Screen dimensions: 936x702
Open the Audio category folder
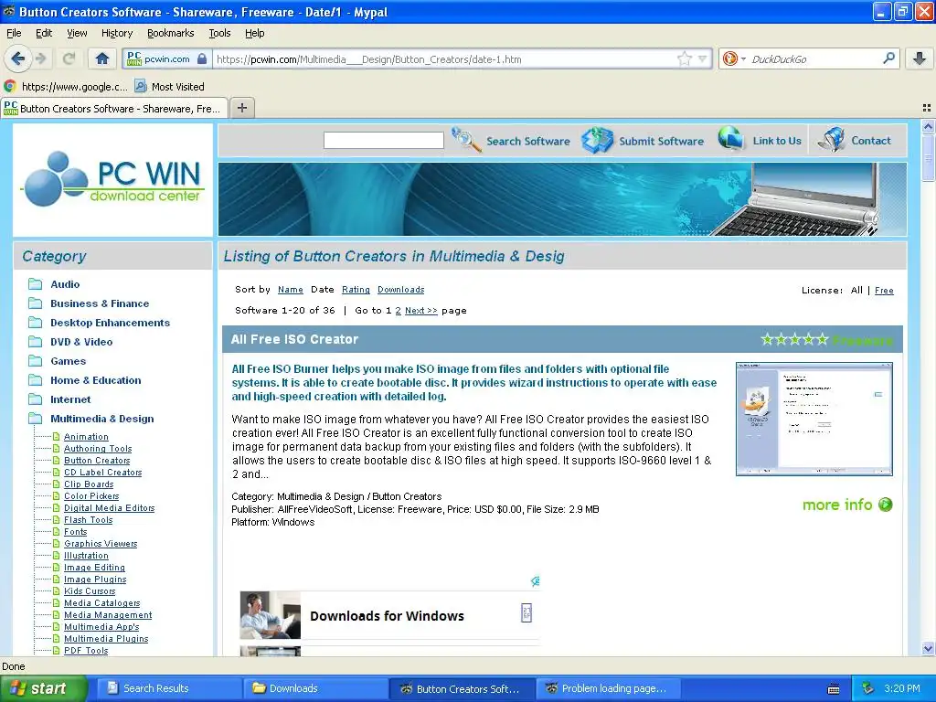click(x=65, y=284)
